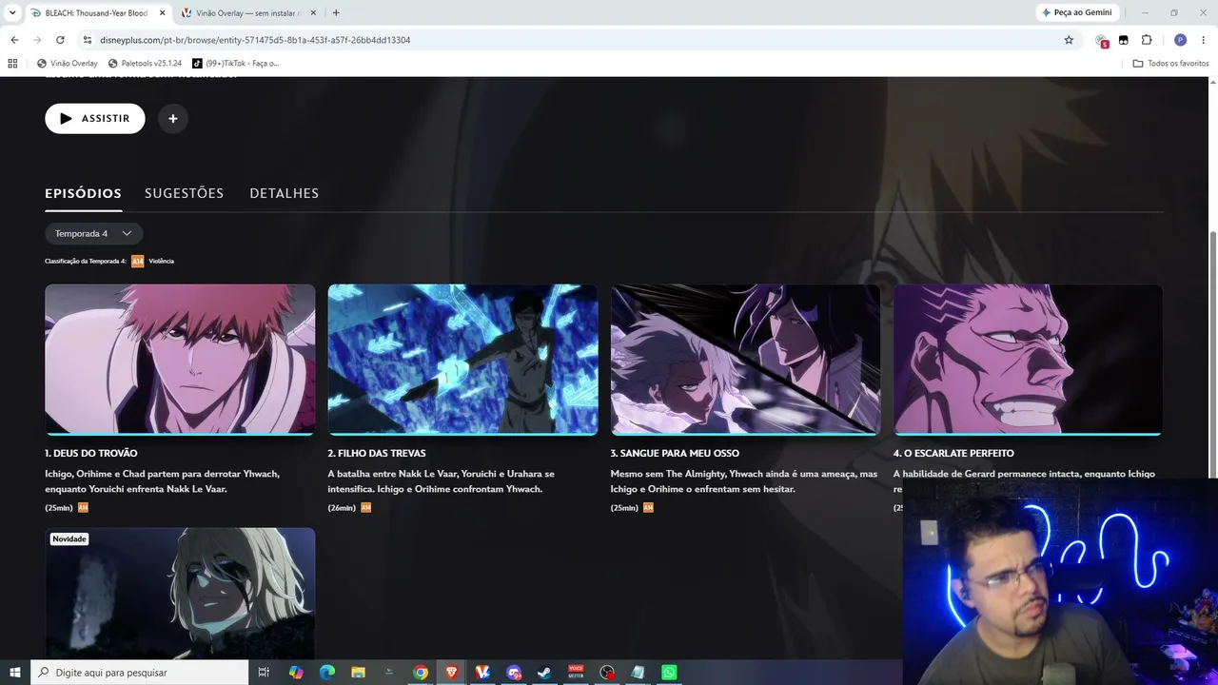Open Steam from the taskbar

[544, 673]
